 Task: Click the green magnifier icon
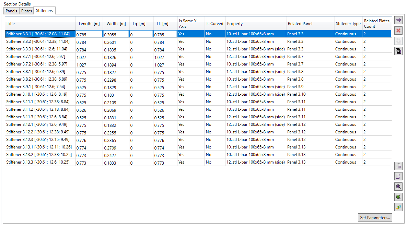[398, 197]
